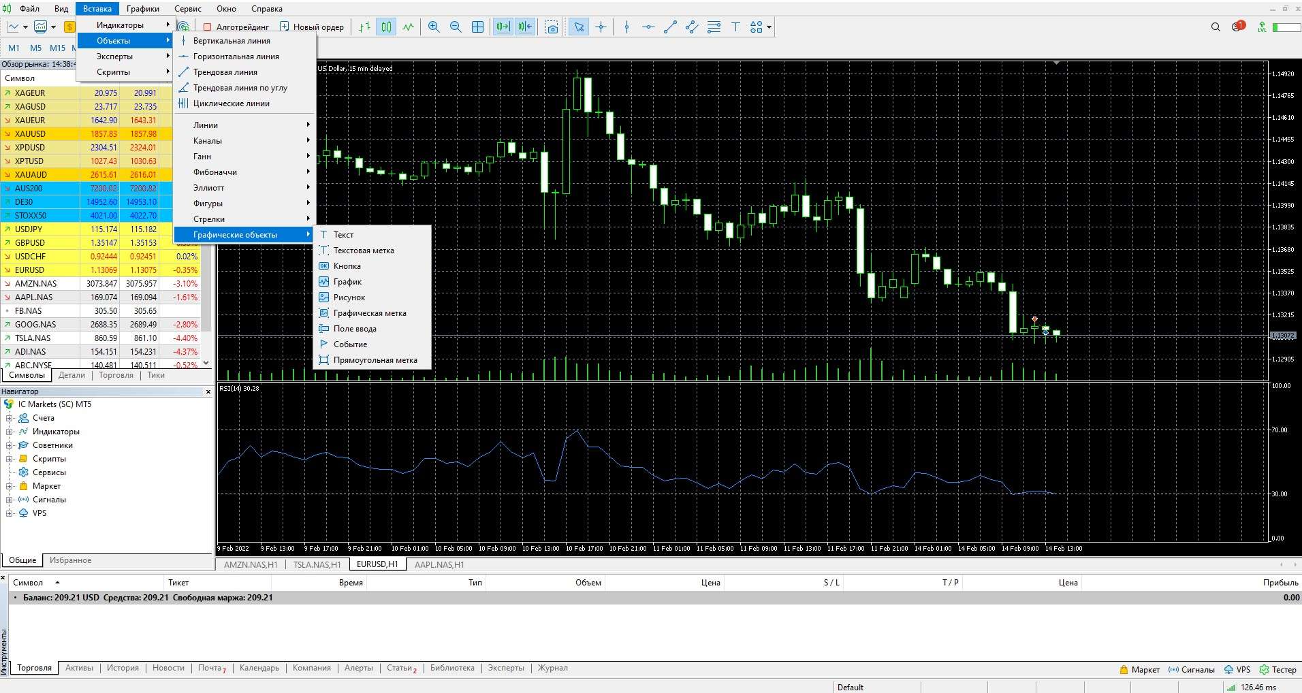Open the new chart dropdown arrow
The height and width of the screenshot is (693, 1302).
25,27
